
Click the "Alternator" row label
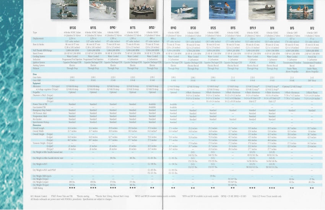pyautogui.click(x=37, y=86)
